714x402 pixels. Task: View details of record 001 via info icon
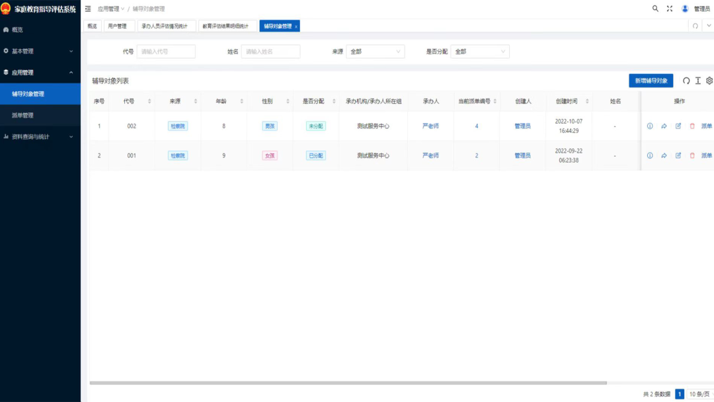click(650, 155)
